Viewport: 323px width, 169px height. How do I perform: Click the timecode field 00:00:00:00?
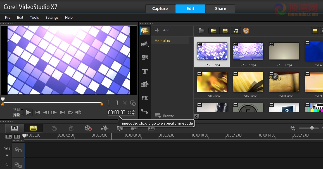click(x=119, y=112)
